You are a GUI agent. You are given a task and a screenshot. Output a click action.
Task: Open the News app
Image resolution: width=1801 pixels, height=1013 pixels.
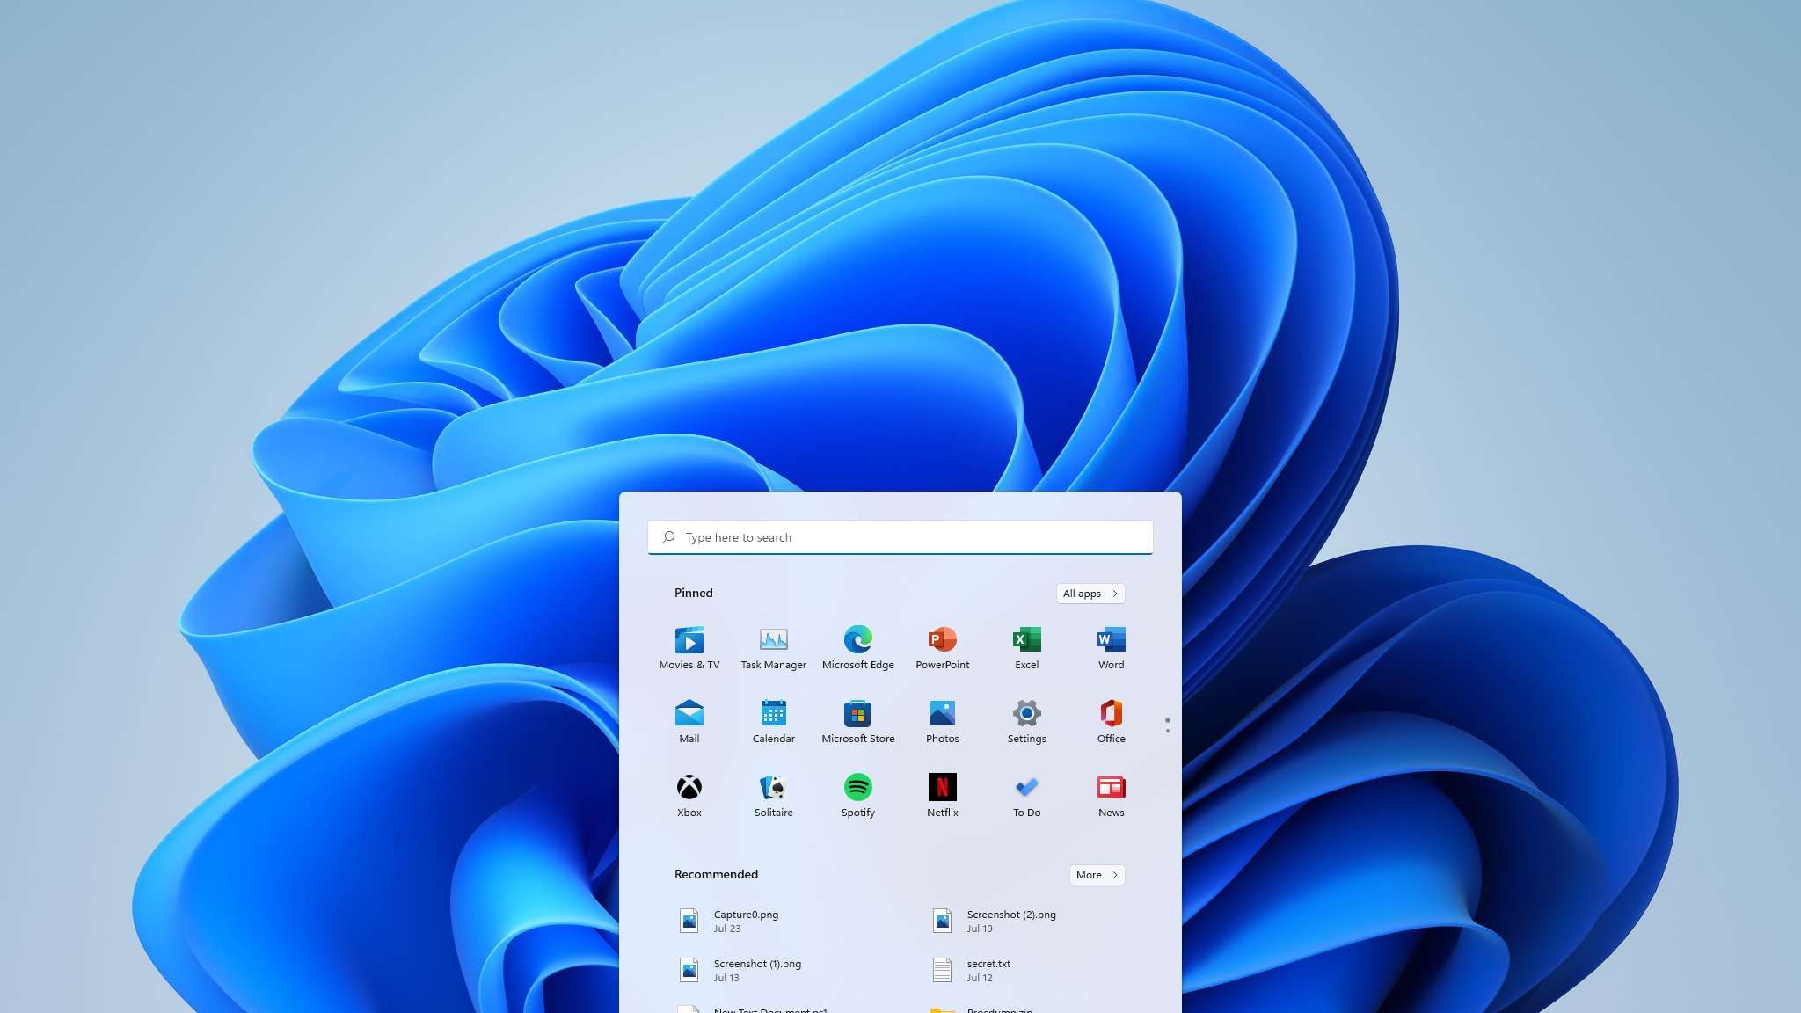pyautogui.click(x=1111, y=796)
